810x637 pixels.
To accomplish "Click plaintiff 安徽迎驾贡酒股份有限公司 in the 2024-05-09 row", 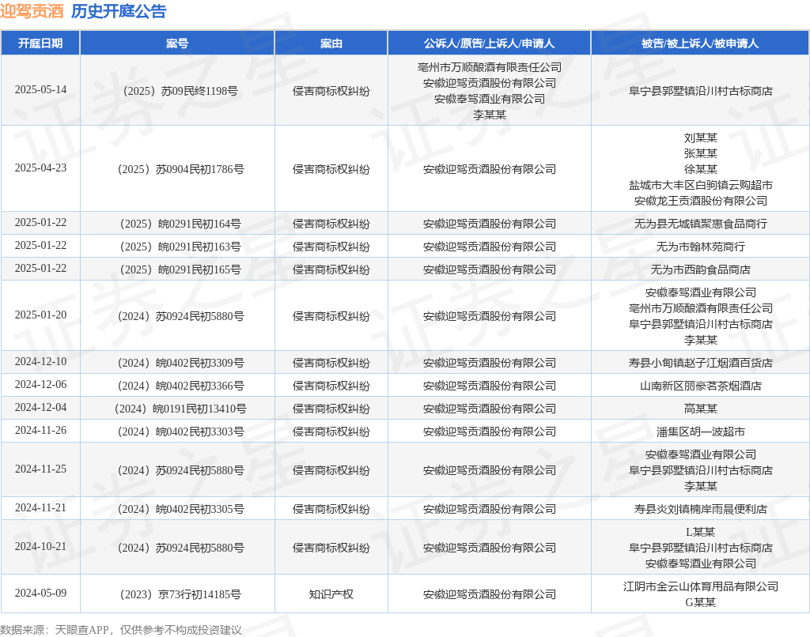I will (489, 594).
